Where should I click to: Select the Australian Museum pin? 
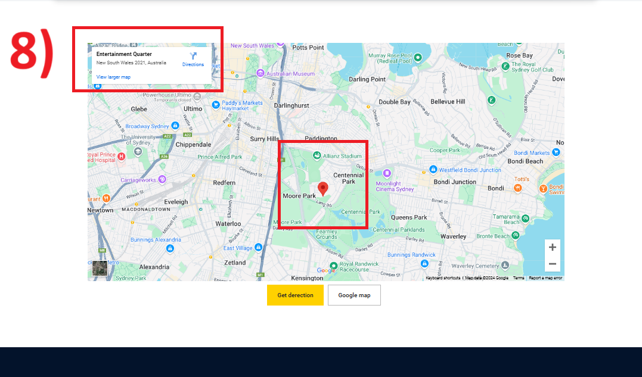pos(260,73)
